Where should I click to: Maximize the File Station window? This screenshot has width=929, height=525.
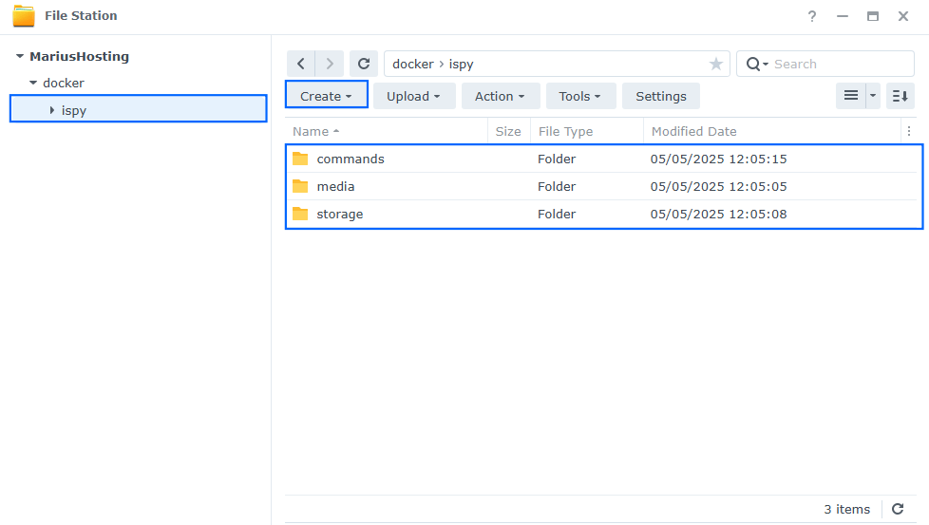pyautogui.click(x=873, y=16)
